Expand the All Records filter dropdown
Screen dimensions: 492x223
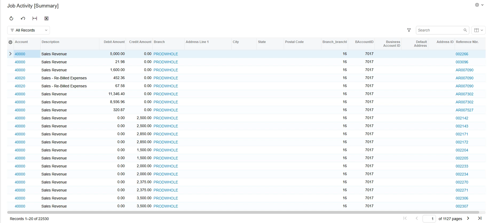point(29,30)
